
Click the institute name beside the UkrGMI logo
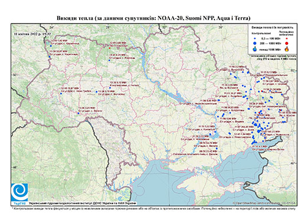83,203
